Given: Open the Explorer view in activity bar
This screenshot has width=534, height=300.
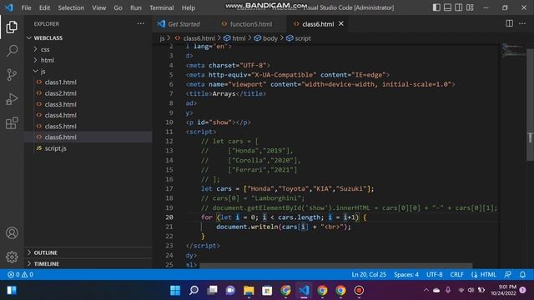Looking at the screenshot, I should tap(12, 27).
